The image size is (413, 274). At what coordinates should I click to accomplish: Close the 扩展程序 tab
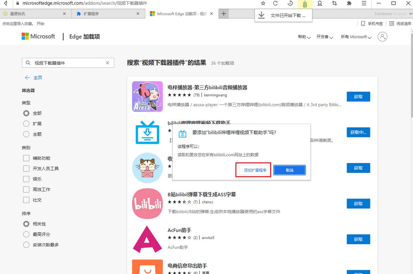click(138, 14)
